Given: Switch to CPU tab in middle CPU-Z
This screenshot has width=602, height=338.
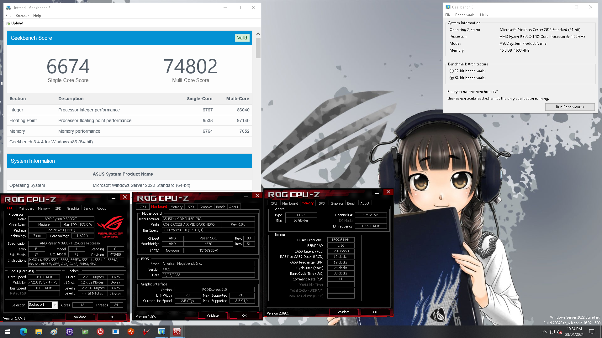Looking at the screenshot, I should tap(143, 207).
